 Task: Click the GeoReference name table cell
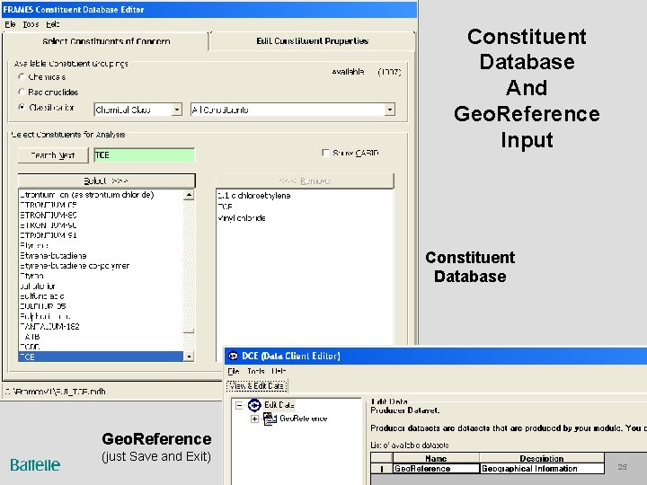[436, 469]
